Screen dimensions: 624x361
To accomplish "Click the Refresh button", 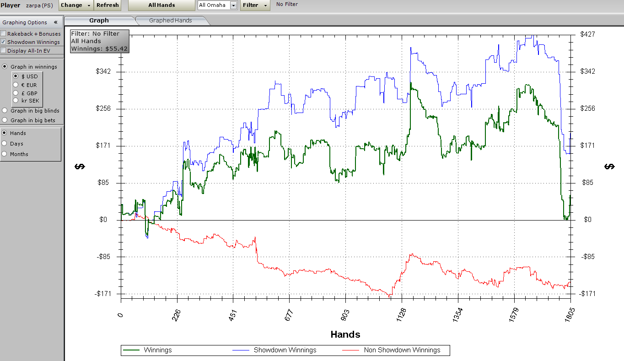I will tap(108, 5).
